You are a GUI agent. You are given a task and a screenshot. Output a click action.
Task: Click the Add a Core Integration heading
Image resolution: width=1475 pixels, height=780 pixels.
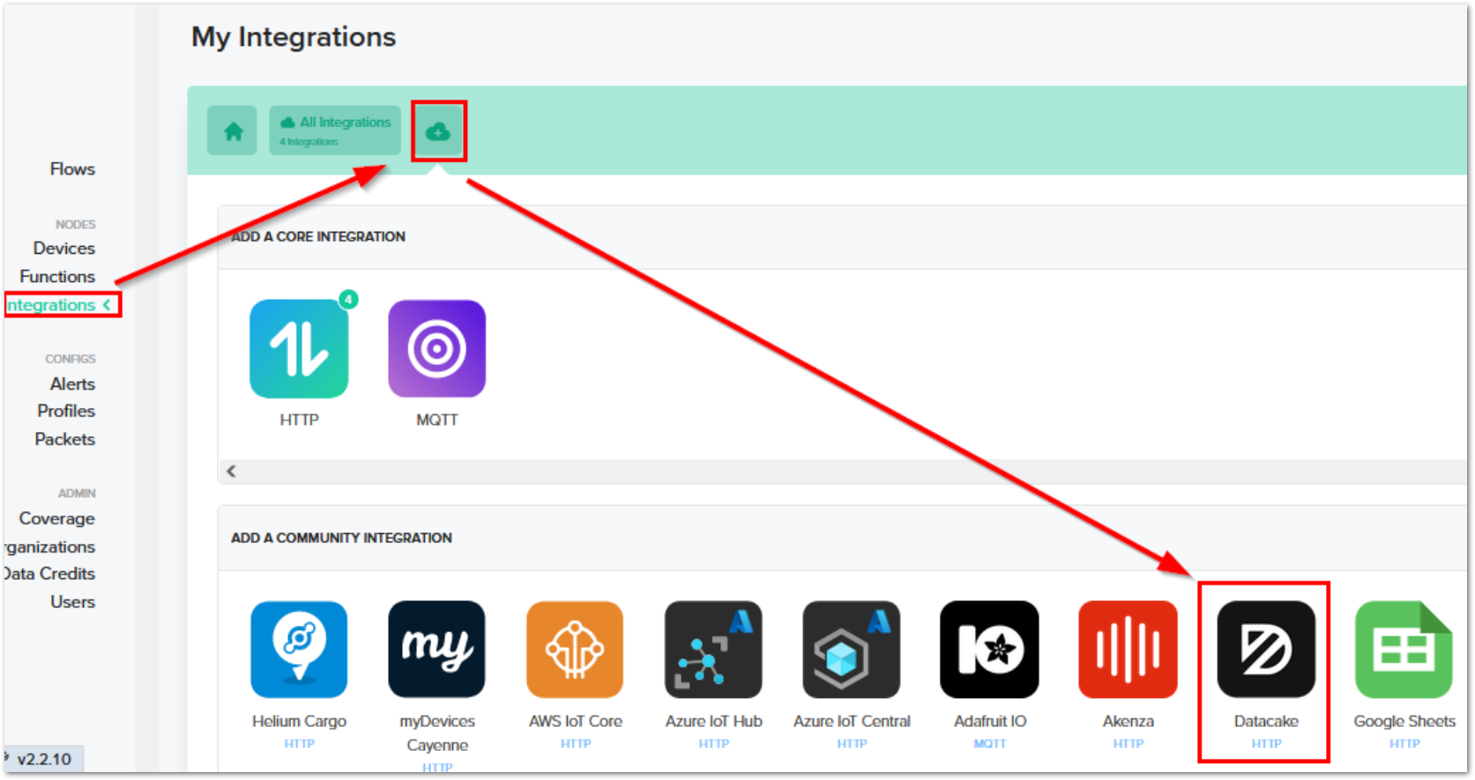pyautogui.click(x=318, y=236)
